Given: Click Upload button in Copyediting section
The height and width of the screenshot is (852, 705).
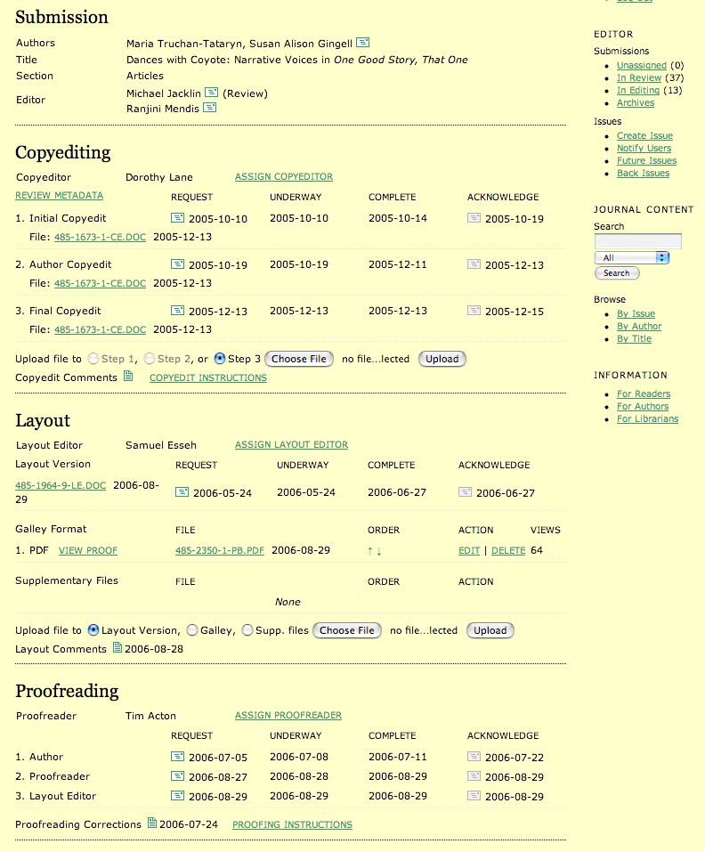Looking at the screenshot, I should 442,359.
